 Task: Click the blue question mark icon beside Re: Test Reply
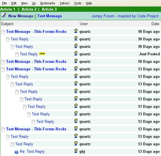pos(16,152)
